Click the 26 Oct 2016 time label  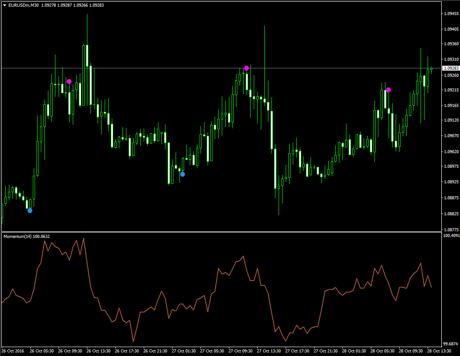(12, 351)
